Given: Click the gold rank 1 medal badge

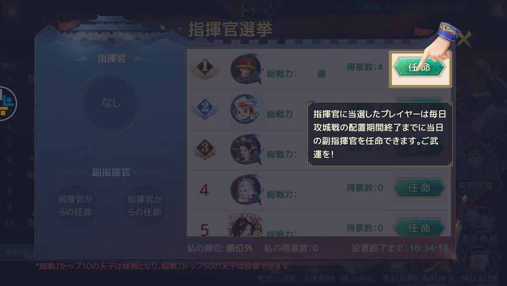Looking at the screenshot, I should (205, 69).
